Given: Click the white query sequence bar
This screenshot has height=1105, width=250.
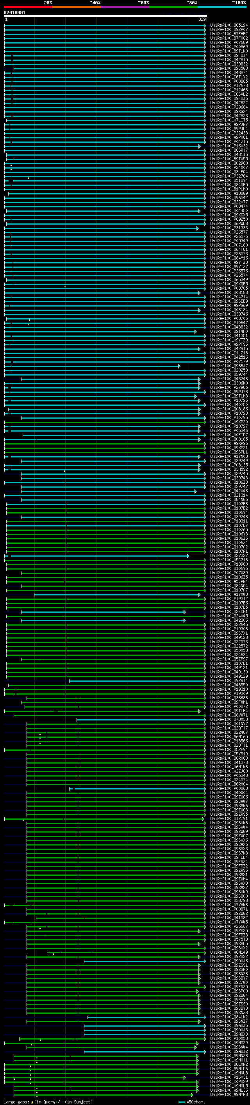Looking at the screenshot, I should 105,16.
